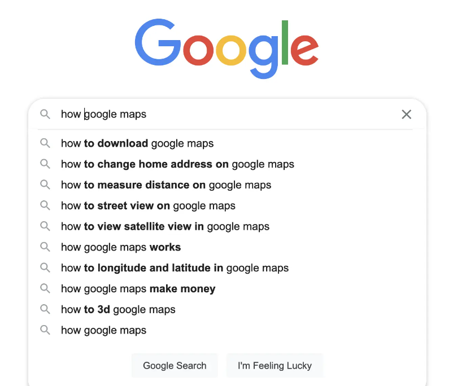Click the magnifier icon beside 'how to street view on google maps'
This screenshot has width=466, height=386.
(x=45, y=205)
